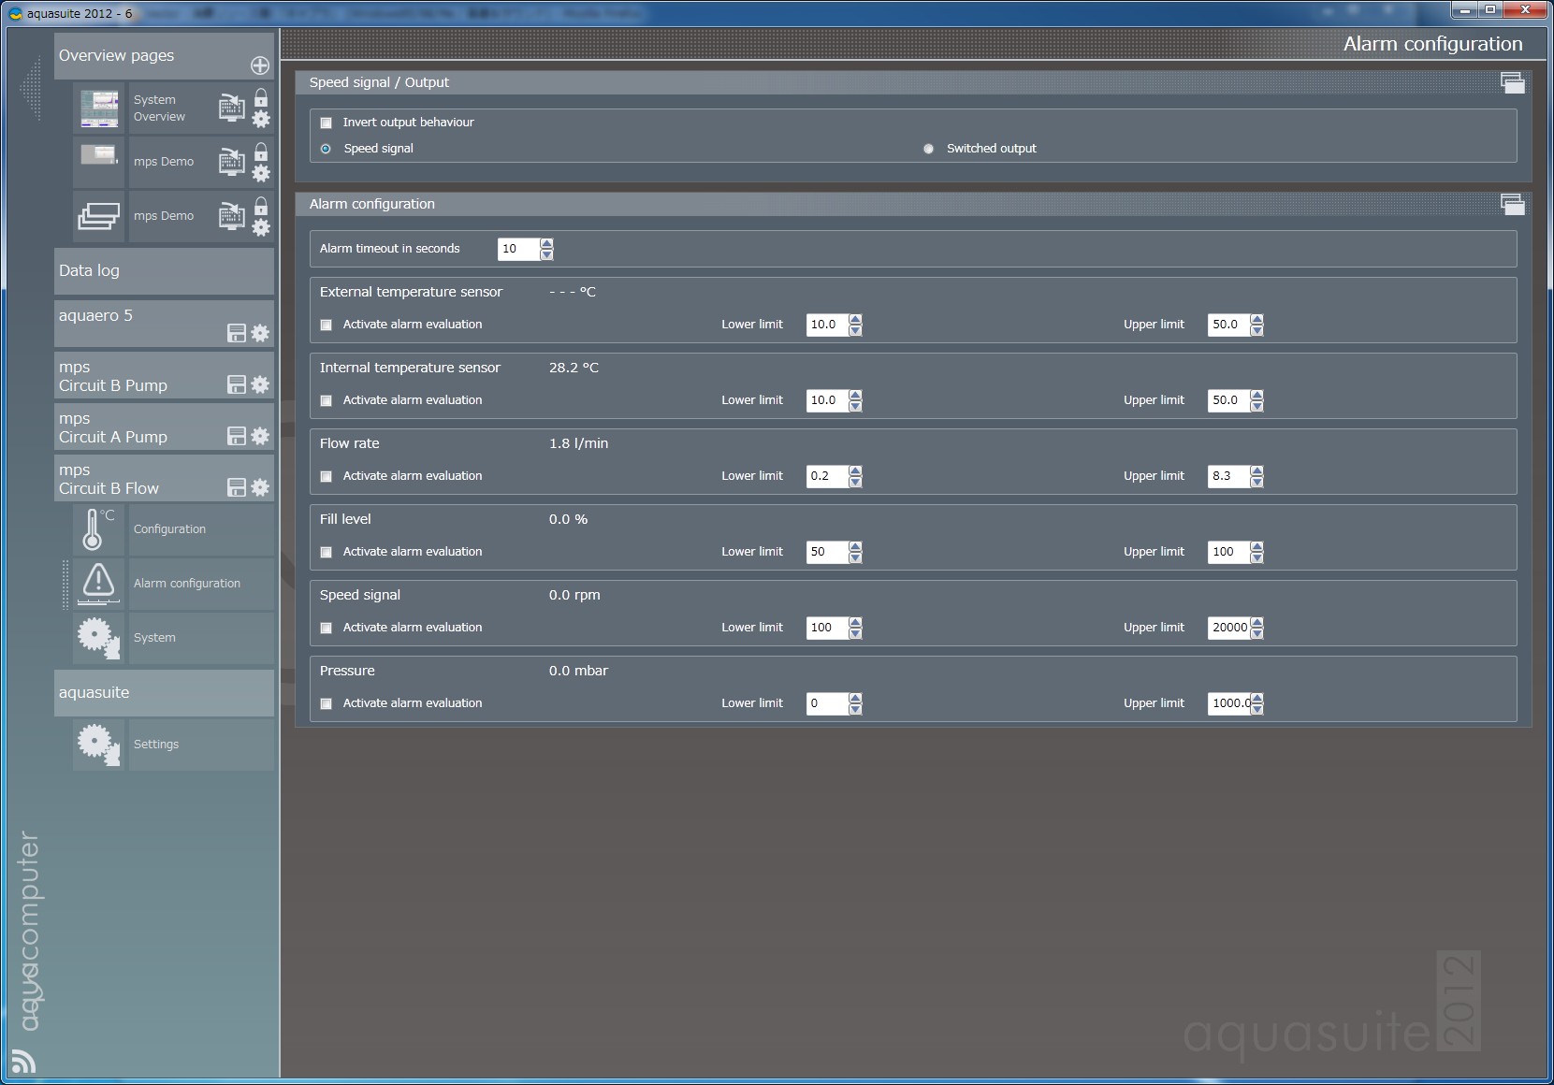Select the Speed signal radio button
Image resolution: width=1554 pixels, height=1085 pixels.
click(x=327, y=149)
